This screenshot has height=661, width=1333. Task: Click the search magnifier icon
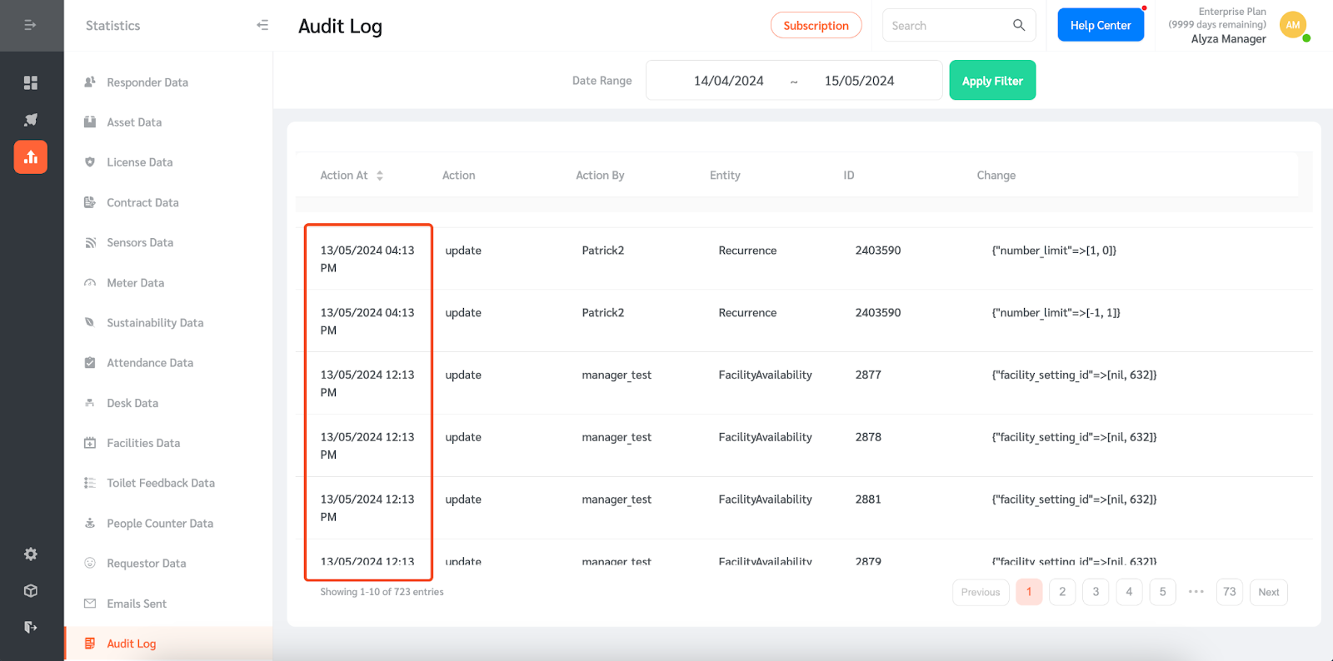pos(1019,25)
